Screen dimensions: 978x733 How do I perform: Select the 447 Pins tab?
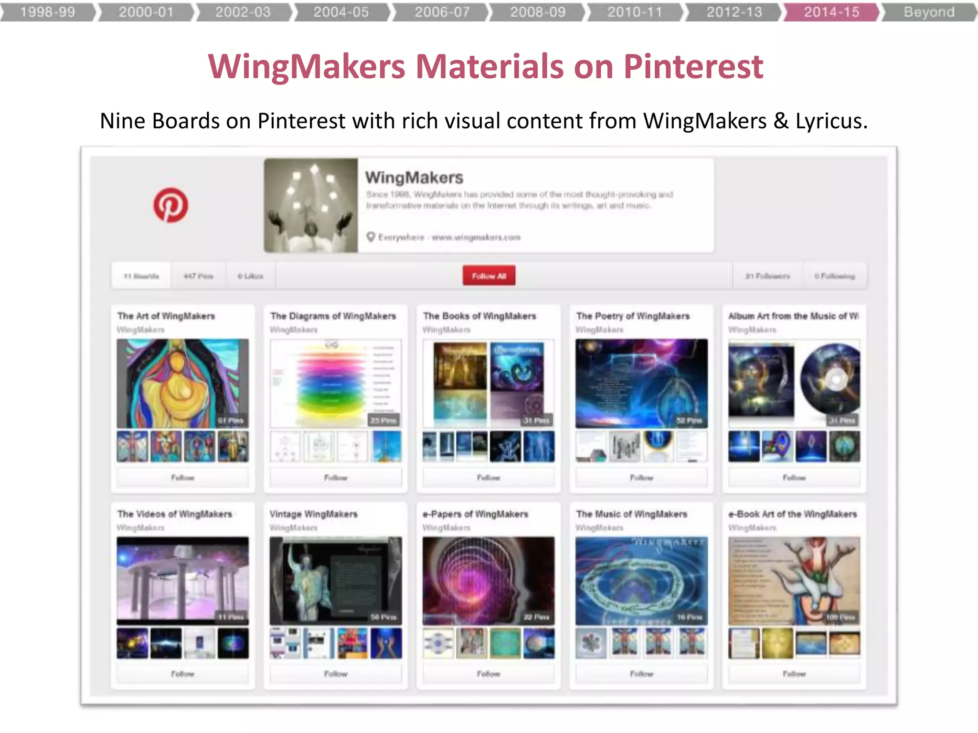198,276
